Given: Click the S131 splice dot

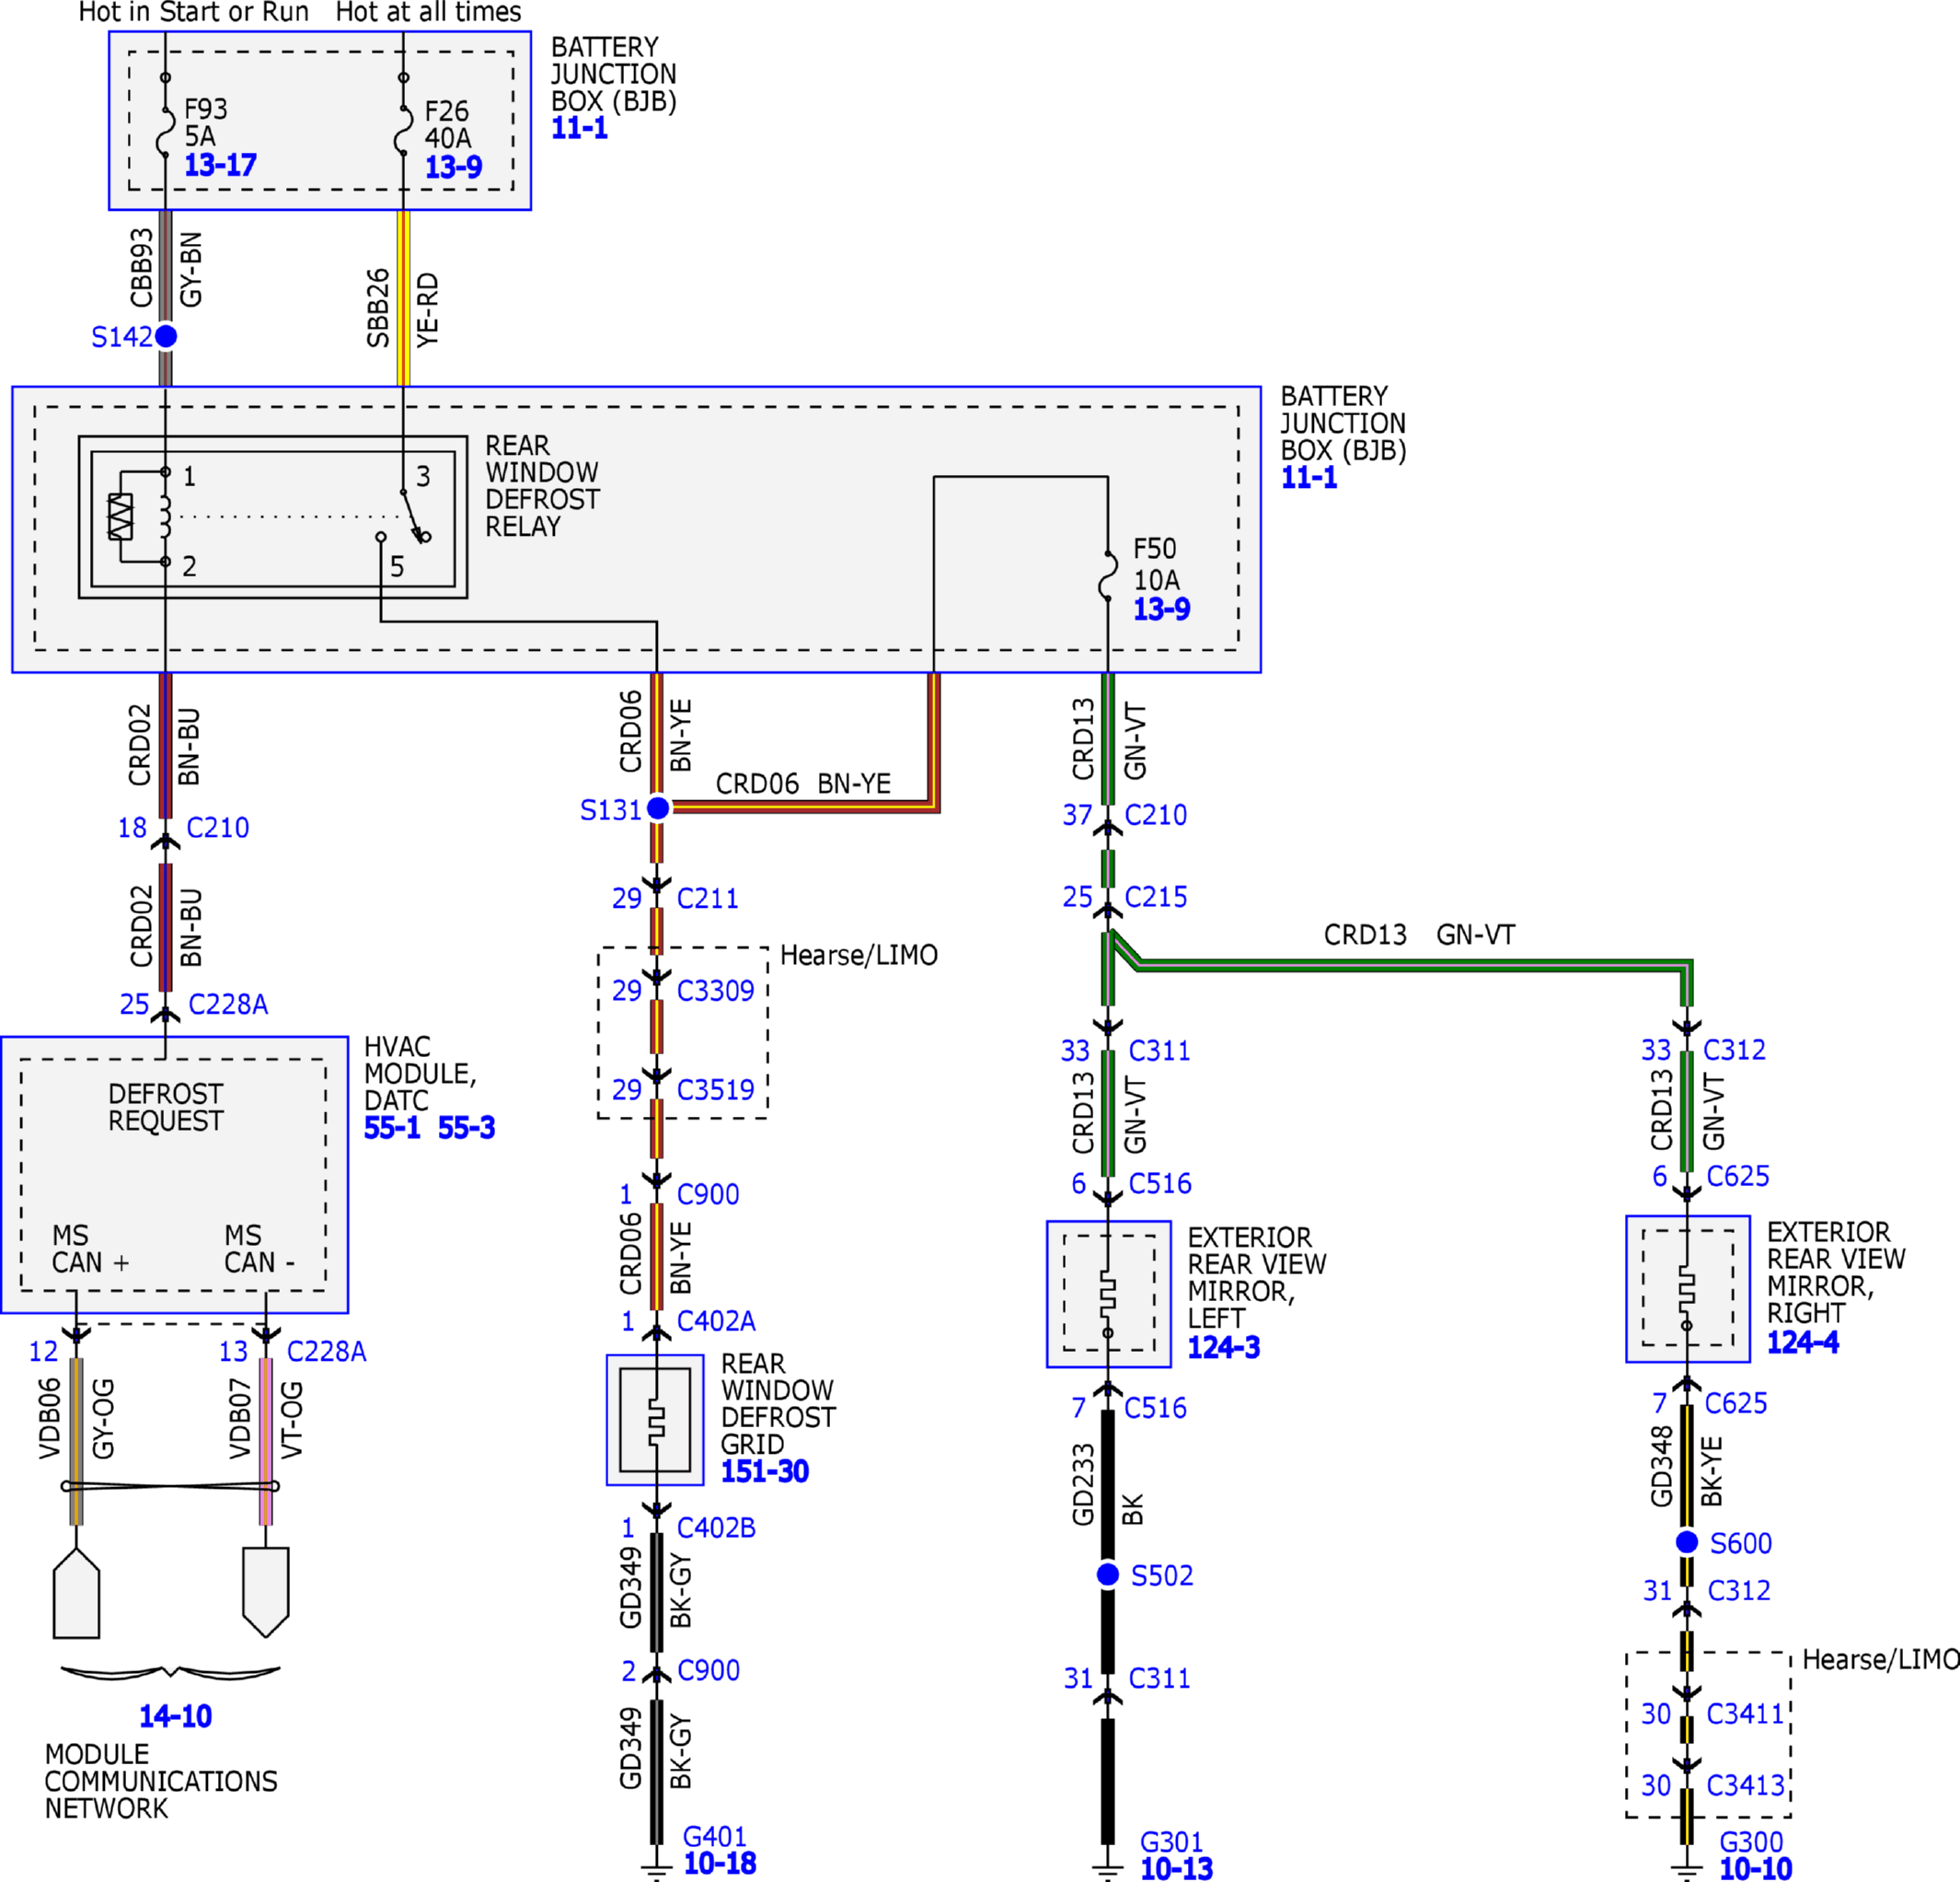Looking at the screenshot, I should click(658, 807).
